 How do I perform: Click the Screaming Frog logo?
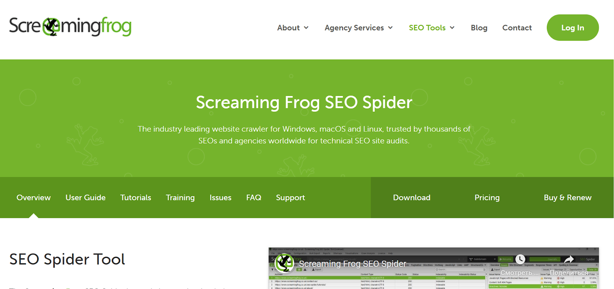tap(70, 26)
